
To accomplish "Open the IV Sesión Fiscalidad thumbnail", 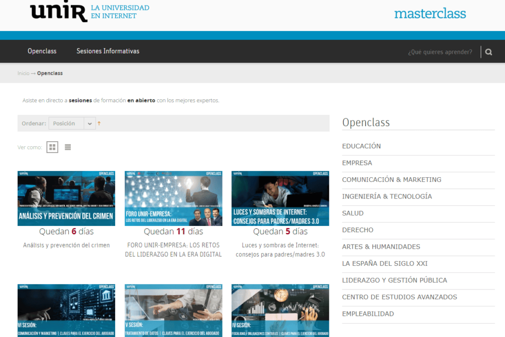I will [x=280, y=311].
